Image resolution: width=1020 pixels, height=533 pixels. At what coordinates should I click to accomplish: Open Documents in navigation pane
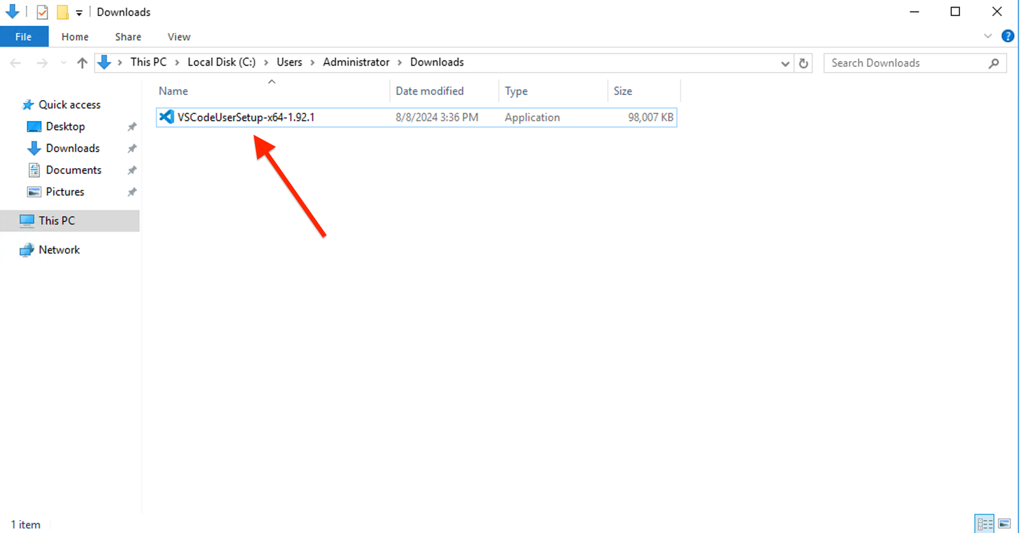coord(73,170)
